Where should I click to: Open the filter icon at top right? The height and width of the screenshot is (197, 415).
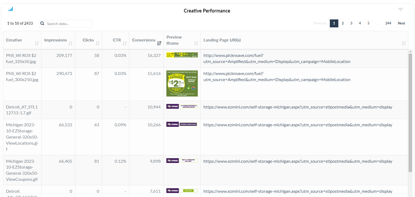coord(400,10)
